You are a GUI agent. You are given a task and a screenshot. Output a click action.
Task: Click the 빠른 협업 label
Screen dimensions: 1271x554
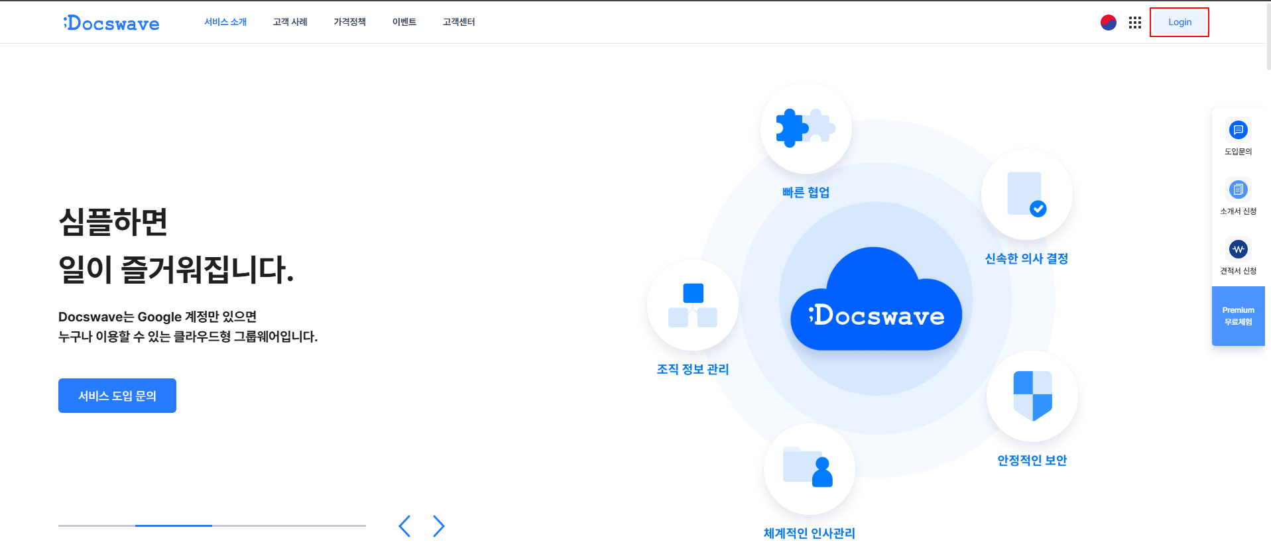tap(806, 192)
